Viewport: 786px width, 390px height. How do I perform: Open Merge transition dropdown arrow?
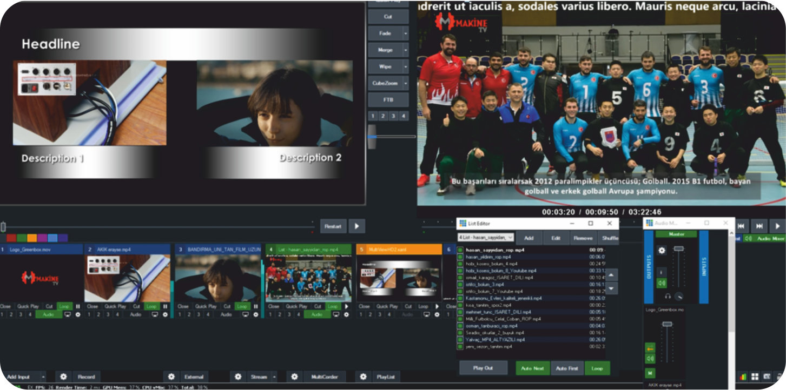click(406, 50)
